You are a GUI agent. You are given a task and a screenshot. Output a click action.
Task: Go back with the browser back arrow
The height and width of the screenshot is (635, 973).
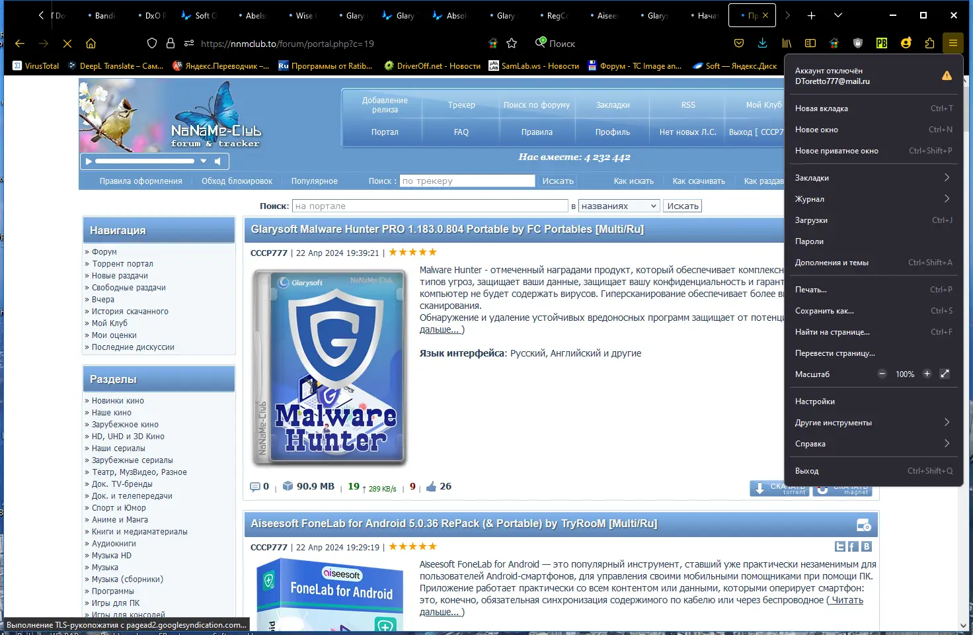20,44
